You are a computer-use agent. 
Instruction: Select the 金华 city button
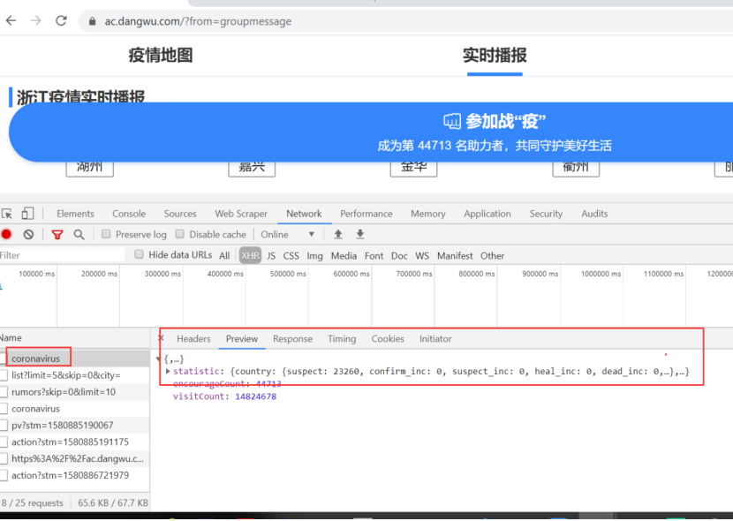pos(413,167)
